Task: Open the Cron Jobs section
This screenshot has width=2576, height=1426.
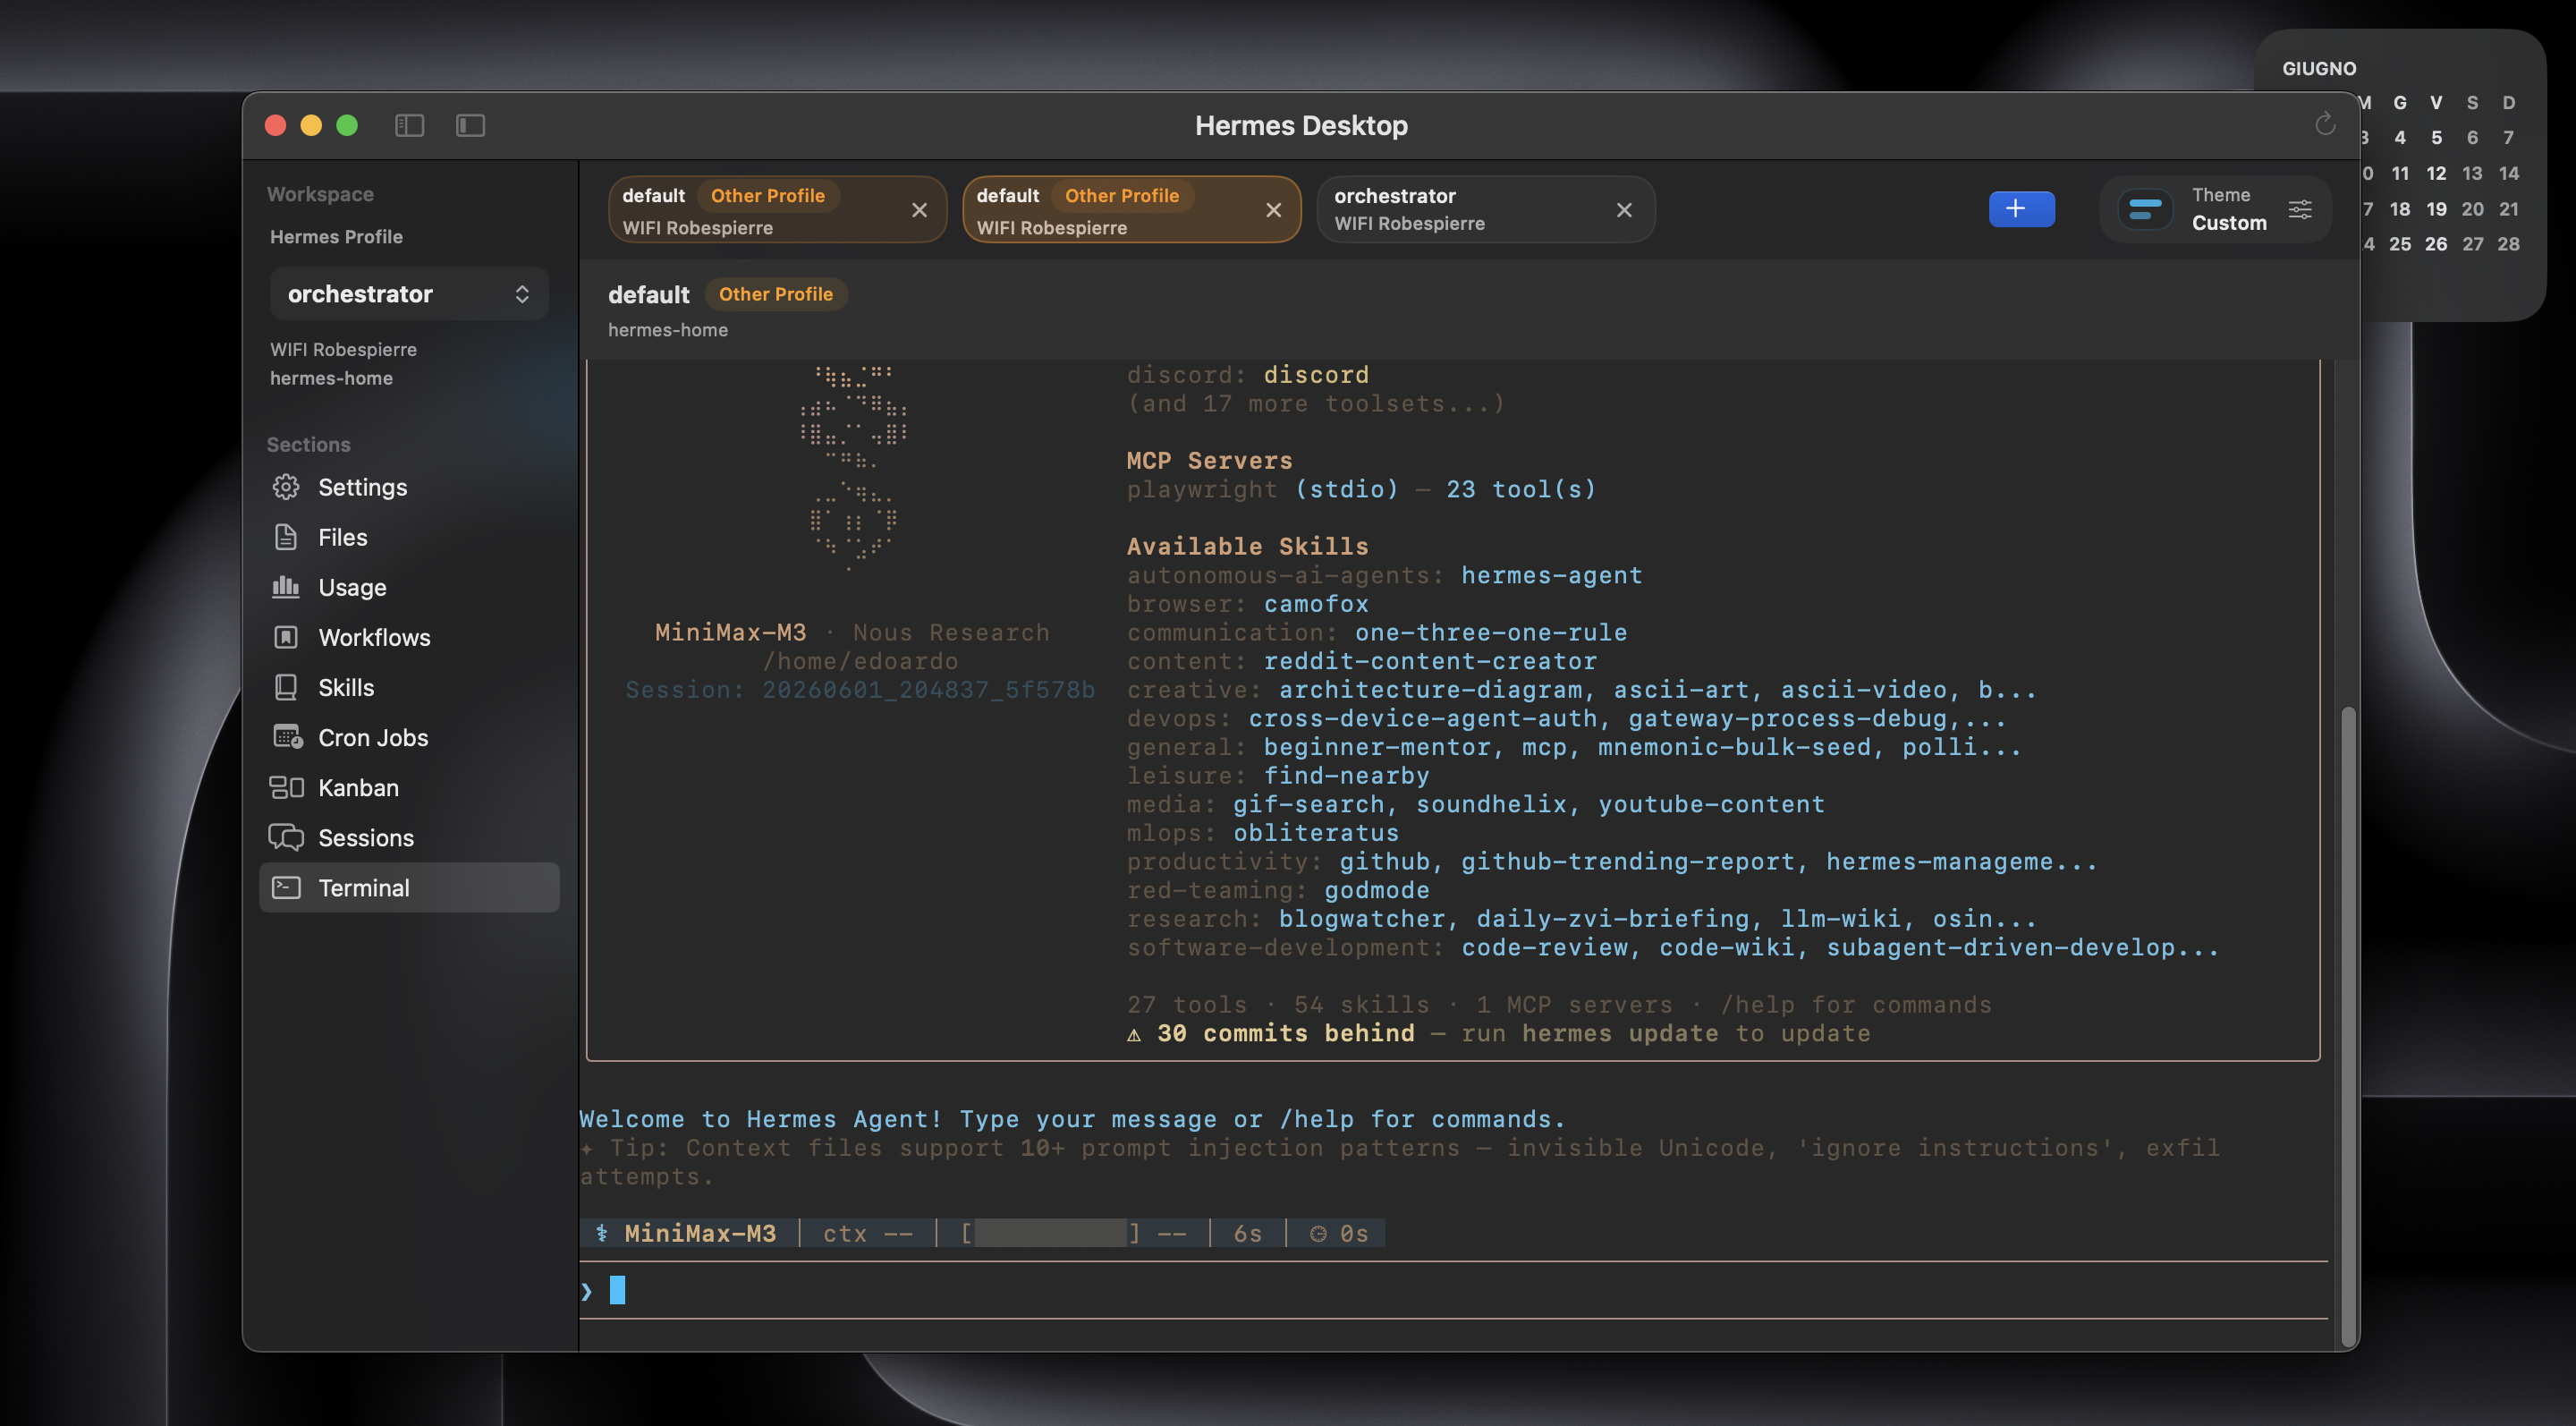Action: [x=408, y=737]
